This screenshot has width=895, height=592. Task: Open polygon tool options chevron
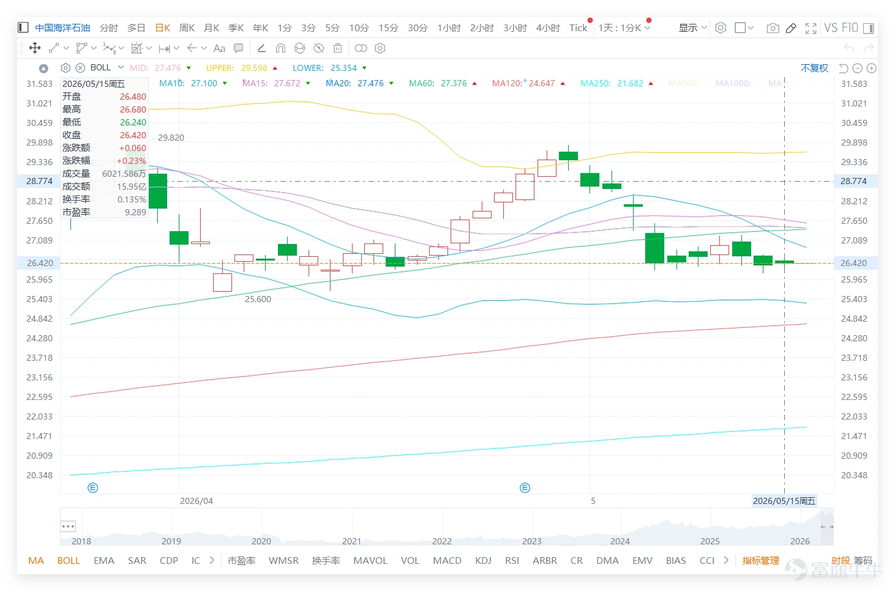coord(94,48)
